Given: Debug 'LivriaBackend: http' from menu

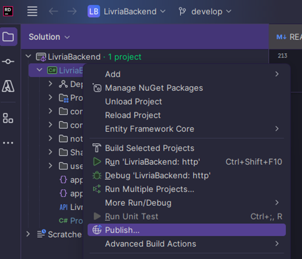Looking at the screenshot, I should 186,175.
